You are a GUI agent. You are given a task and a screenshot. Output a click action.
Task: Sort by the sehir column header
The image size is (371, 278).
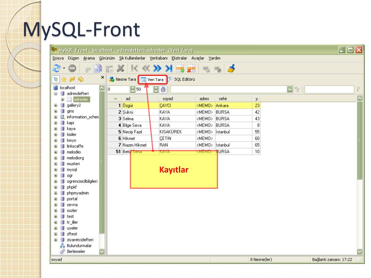233,98
